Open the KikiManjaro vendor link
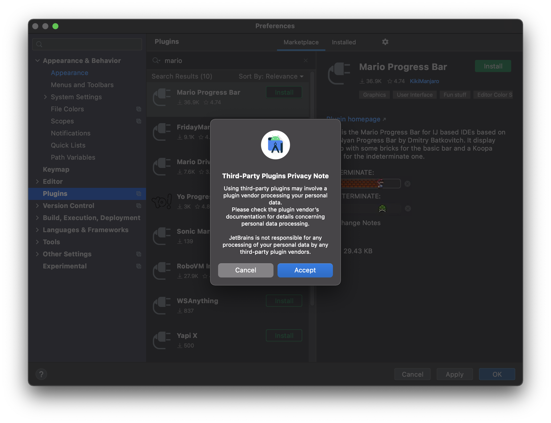The width and height of the screenshot is (551, 423). [x=424, y=81]
